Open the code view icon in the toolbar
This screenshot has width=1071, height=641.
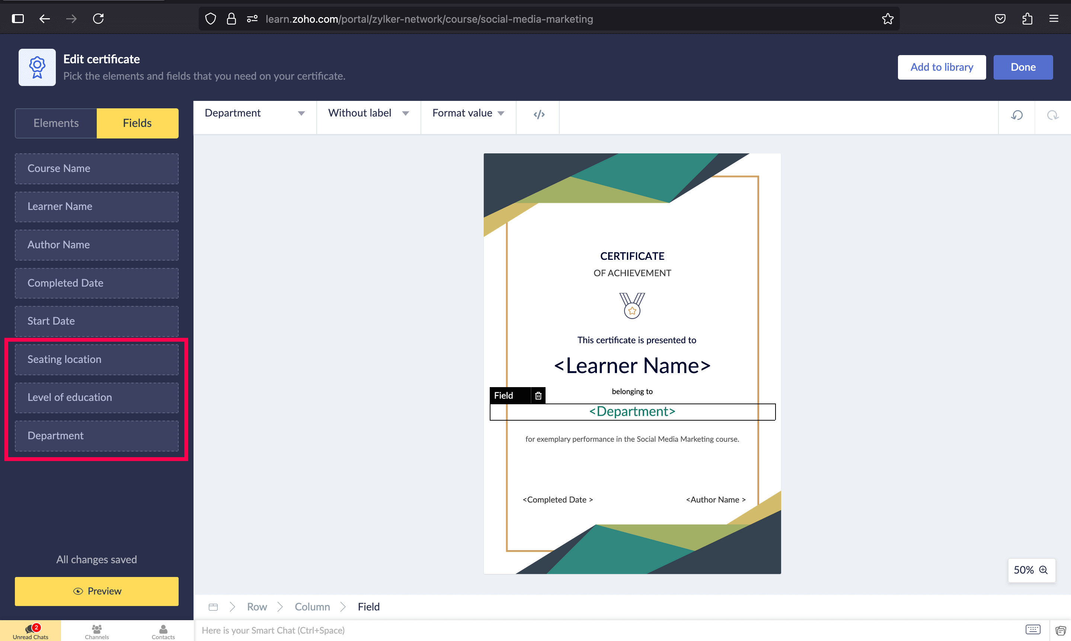click(x=539, y=114)
